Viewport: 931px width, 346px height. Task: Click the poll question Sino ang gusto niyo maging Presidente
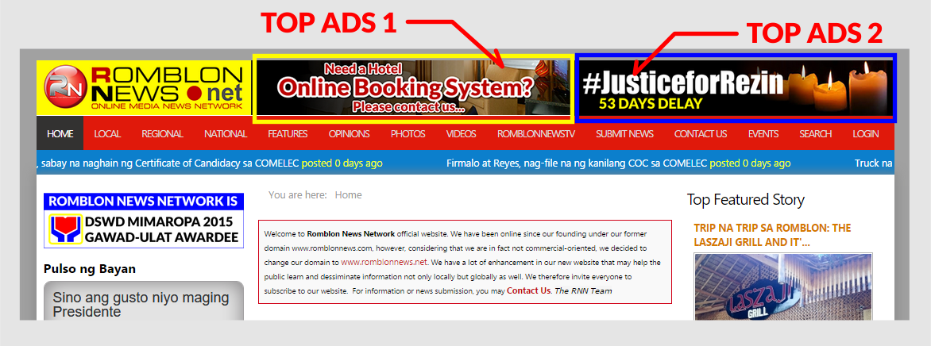click(141, 305)
